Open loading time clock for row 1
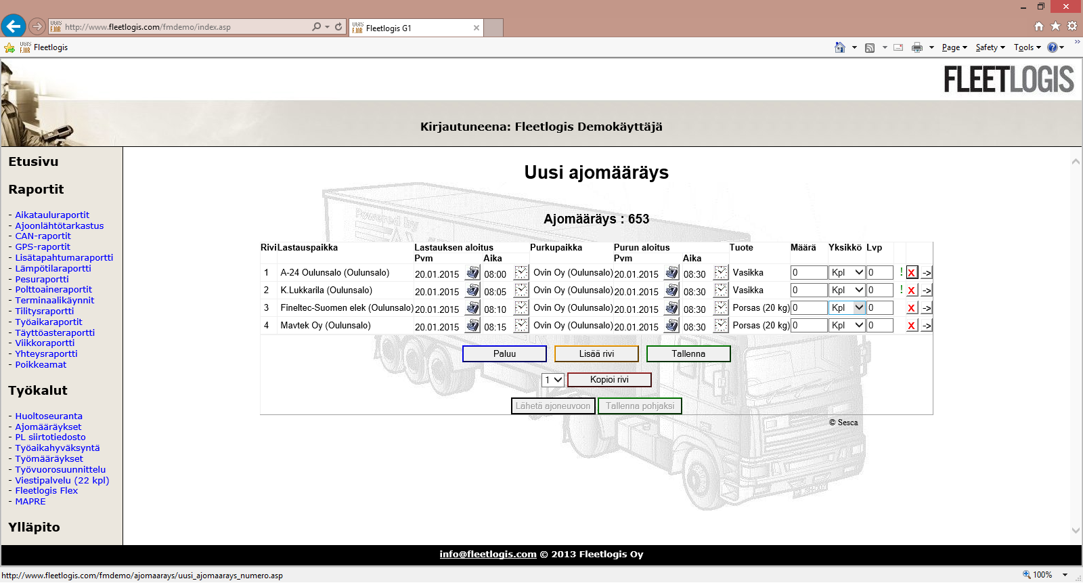Viewport: 1083px width, 583px height. [x=521, y=273]
